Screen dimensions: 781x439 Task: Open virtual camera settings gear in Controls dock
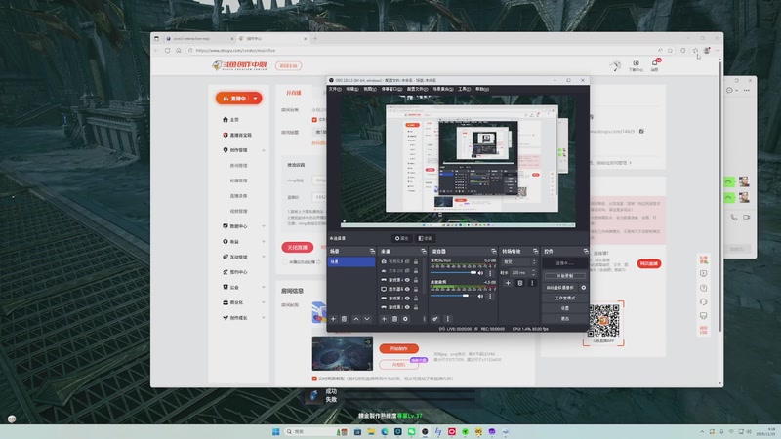click(583, 287)
